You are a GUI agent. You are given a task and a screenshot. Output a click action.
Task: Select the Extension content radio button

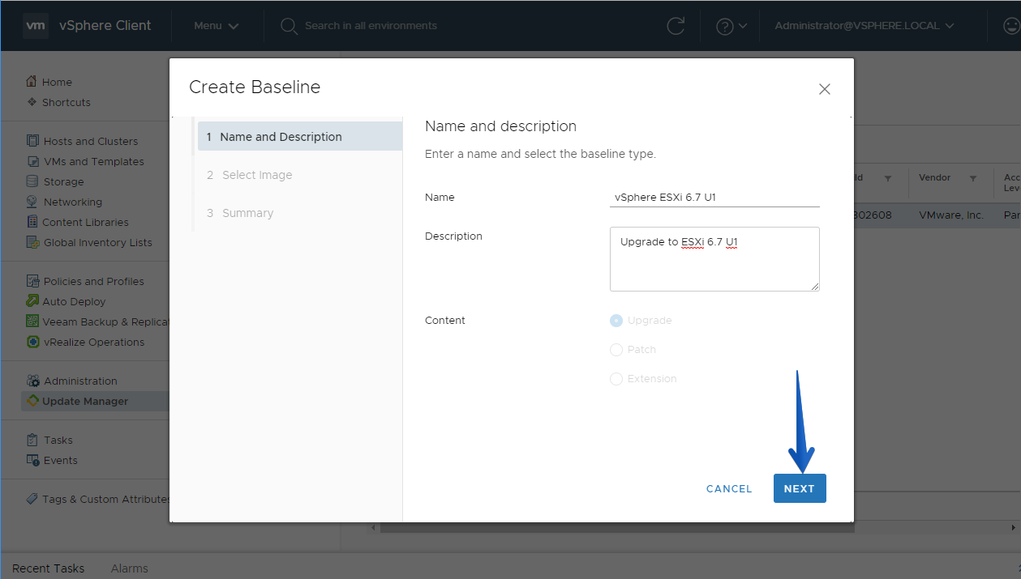coord(616,379)
